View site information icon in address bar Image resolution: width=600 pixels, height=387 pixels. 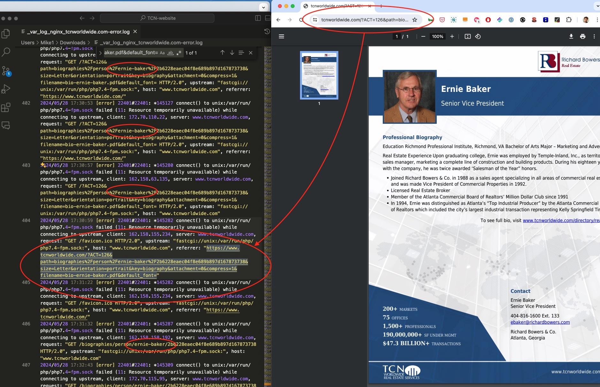(315, 20)
